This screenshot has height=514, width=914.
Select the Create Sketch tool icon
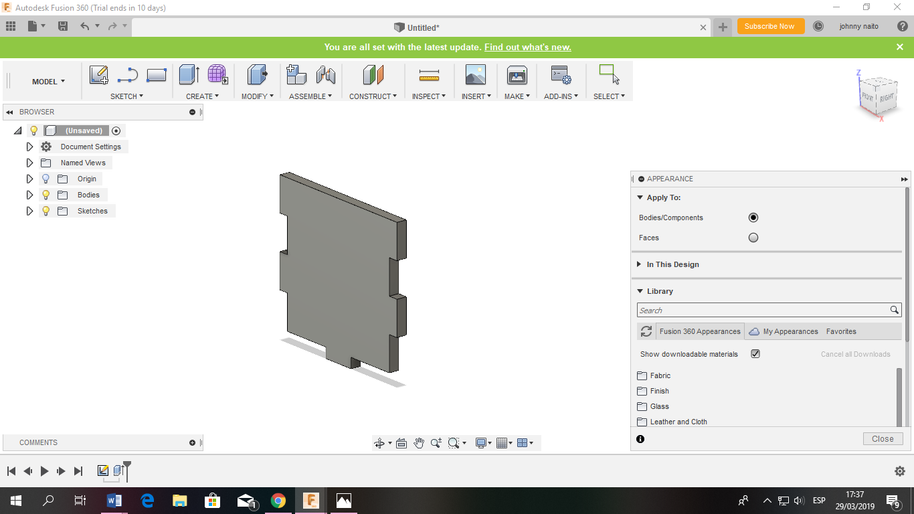tap(99, 75)
